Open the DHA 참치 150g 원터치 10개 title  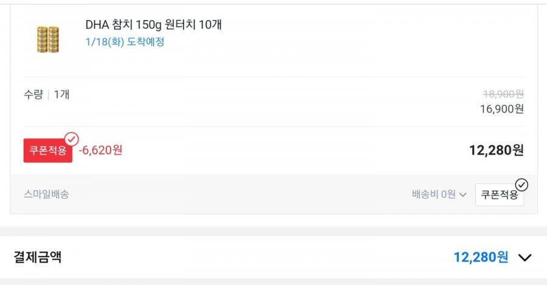[154, 25]
